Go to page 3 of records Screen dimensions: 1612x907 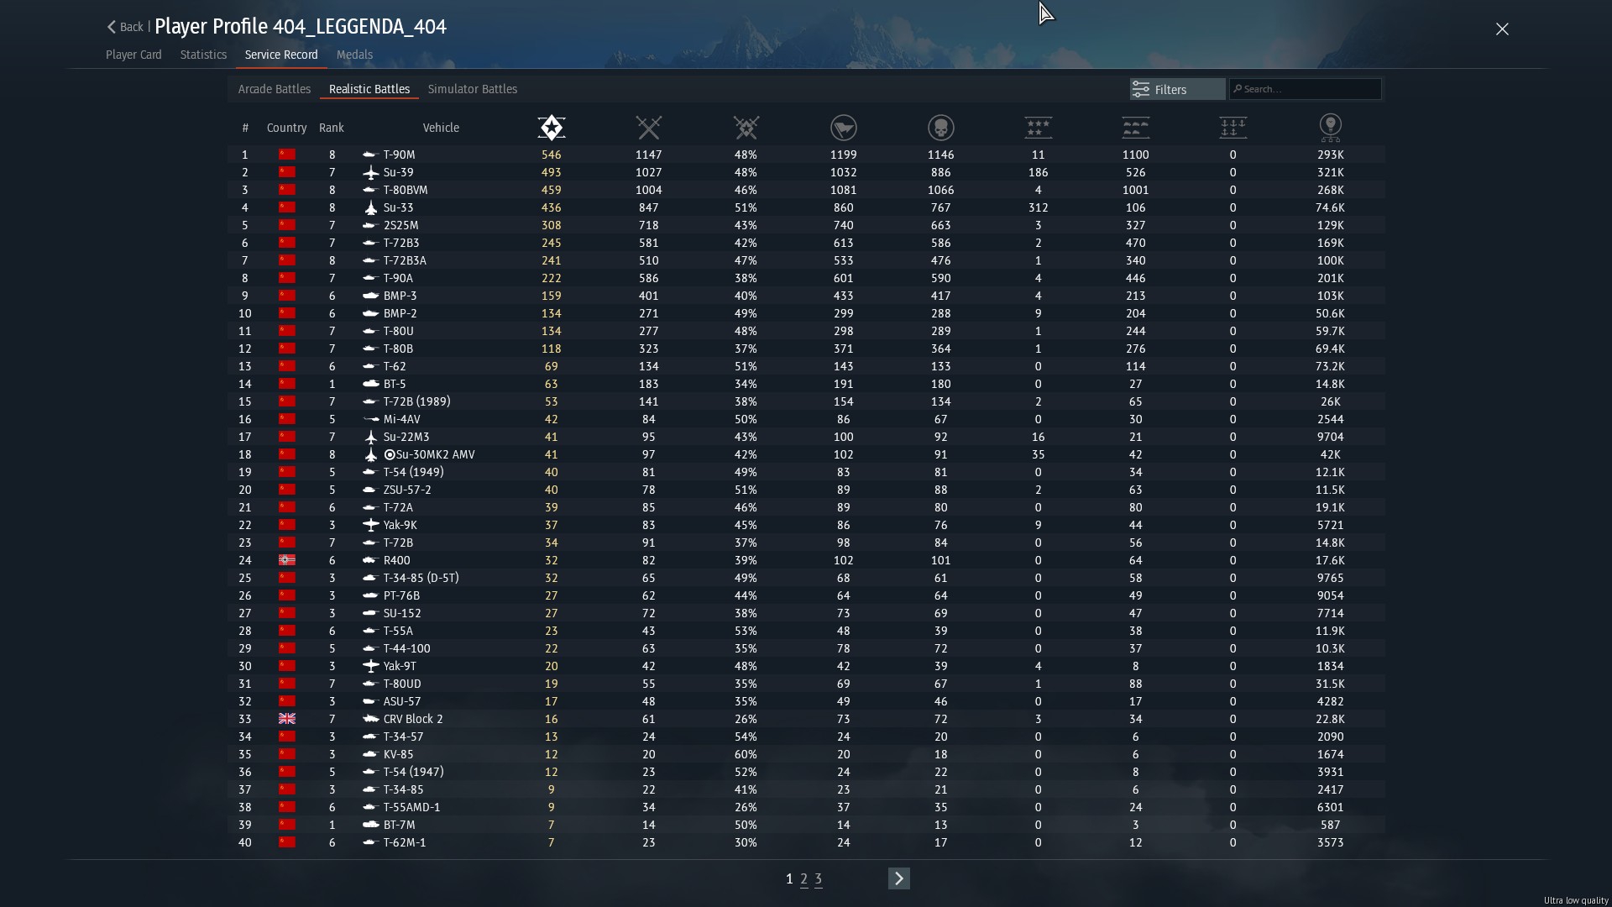pos(818,878)
